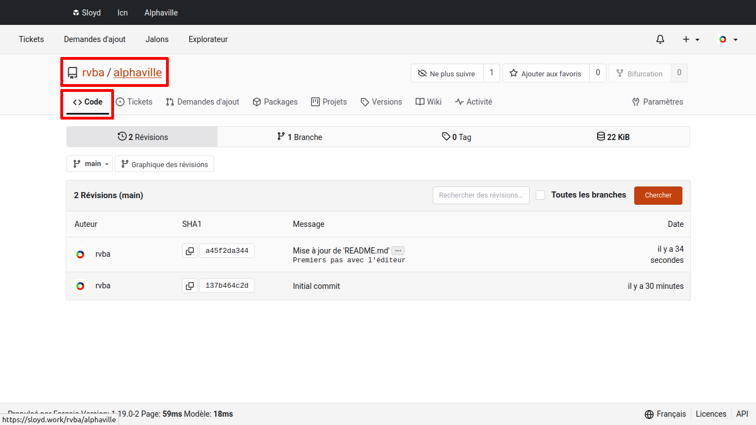
Task: Open the user avatar profile menu
Action: 727,39
